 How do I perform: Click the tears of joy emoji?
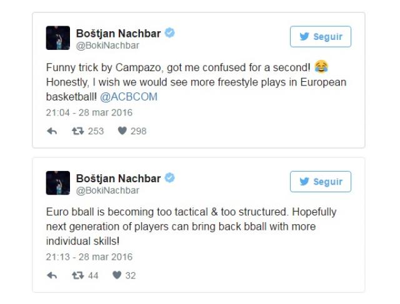point(321,67)
